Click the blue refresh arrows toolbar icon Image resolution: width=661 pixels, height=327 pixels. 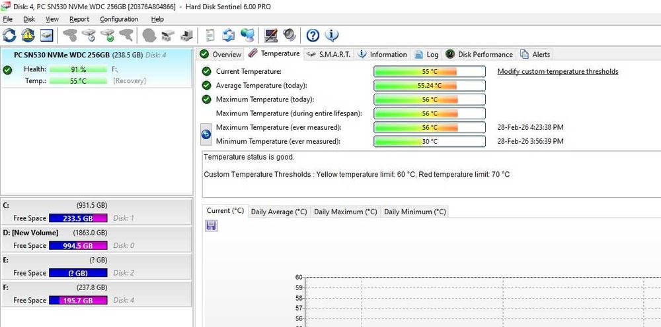coord(9,36)
